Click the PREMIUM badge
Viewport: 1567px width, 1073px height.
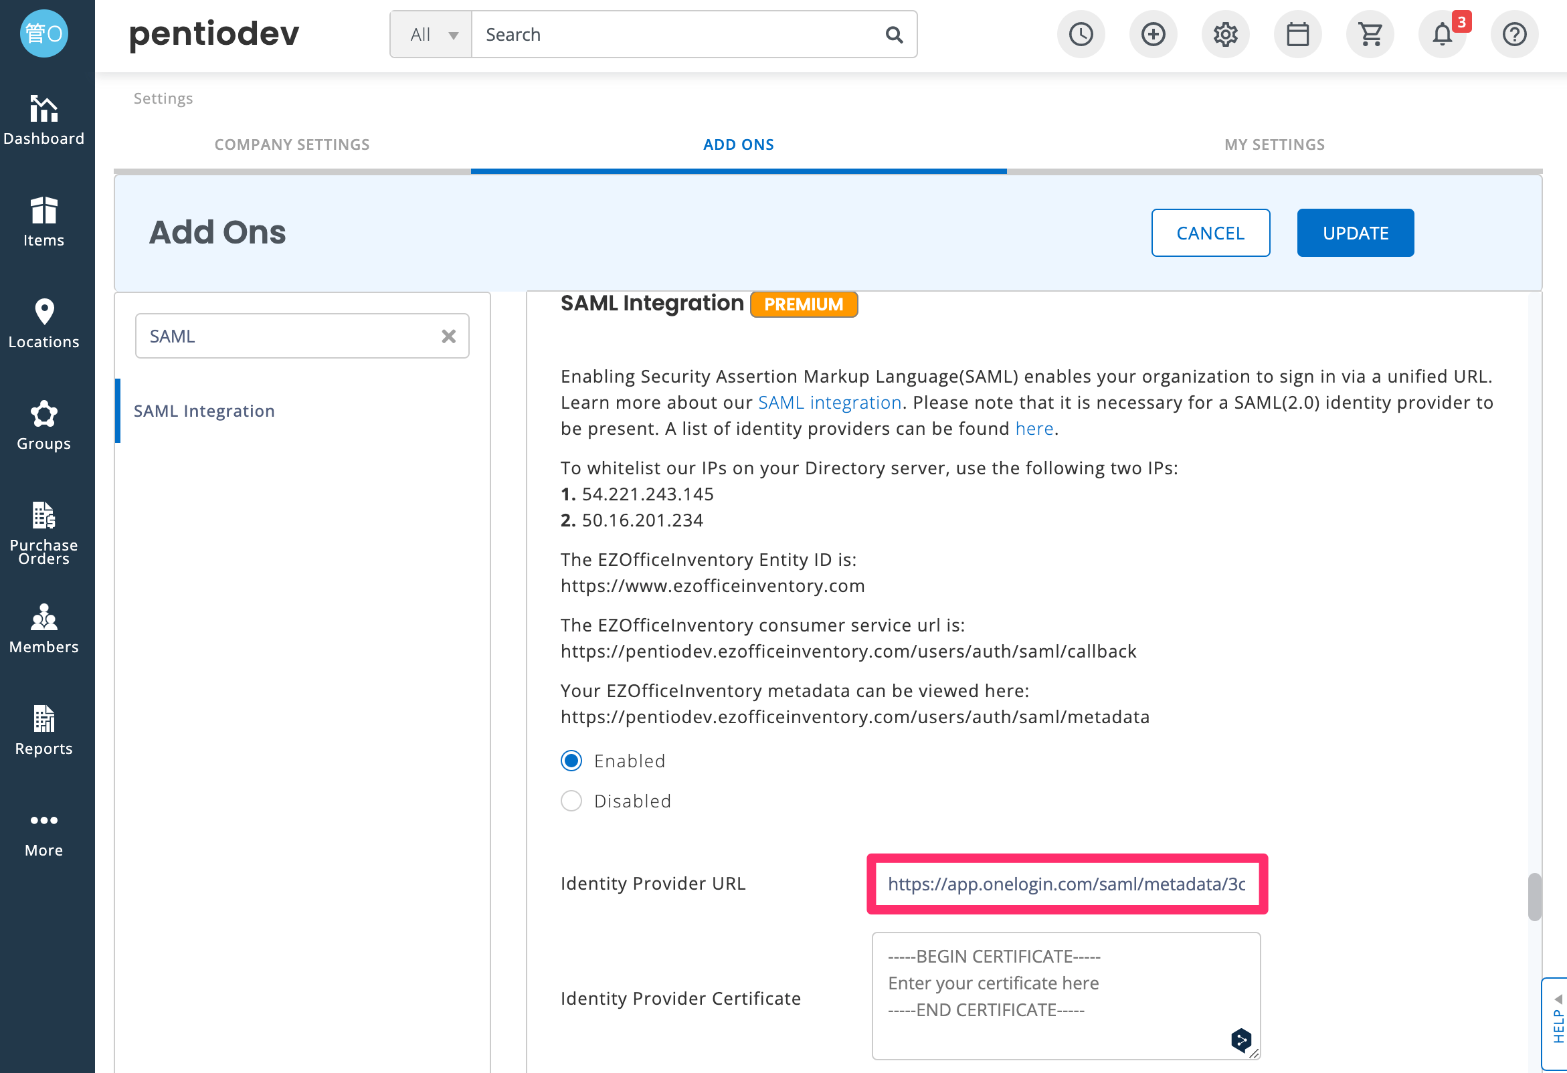point(804,304)
